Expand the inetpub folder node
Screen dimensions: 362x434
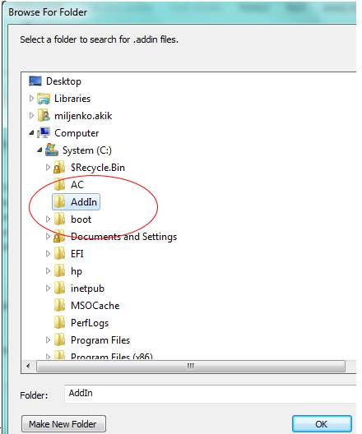click(48, 289)
